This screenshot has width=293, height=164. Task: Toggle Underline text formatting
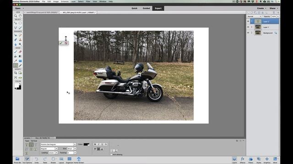click(102, 144)
